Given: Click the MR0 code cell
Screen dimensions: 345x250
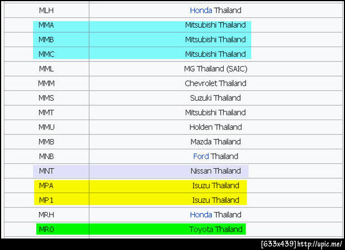Looking at the screenshot, I should tap(46, 229).
